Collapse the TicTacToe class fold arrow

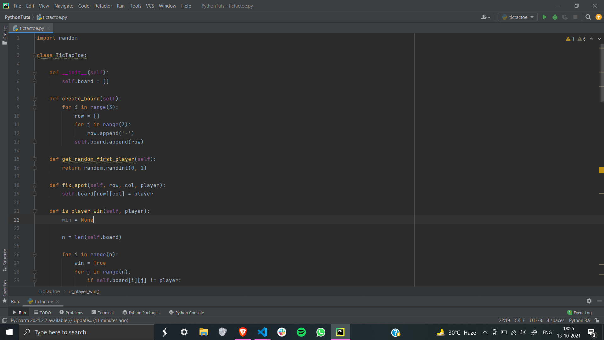pyautogui.click(x=35, y=55)
